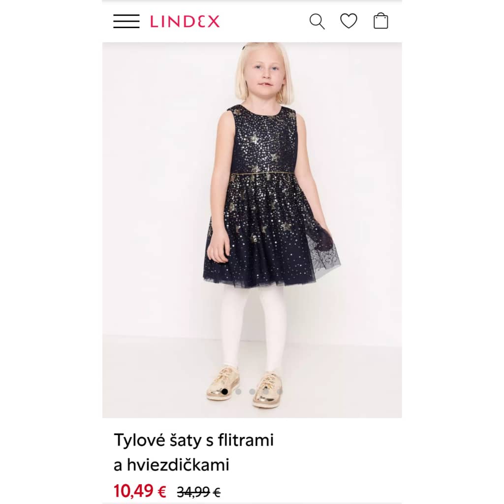Click the 'a hviezdičkami' title line
504x504 pixels.
(x=172, y=465)
